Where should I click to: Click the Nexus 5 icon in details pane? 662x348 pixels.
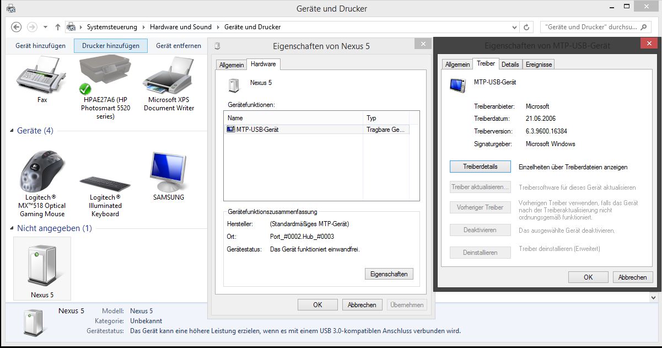[33, 323]
